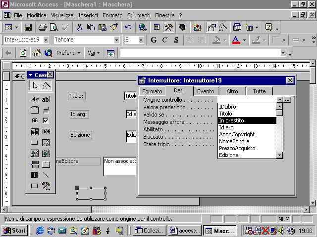
Task: Select the Label tool Aa in toolbox
Action: 35,99
